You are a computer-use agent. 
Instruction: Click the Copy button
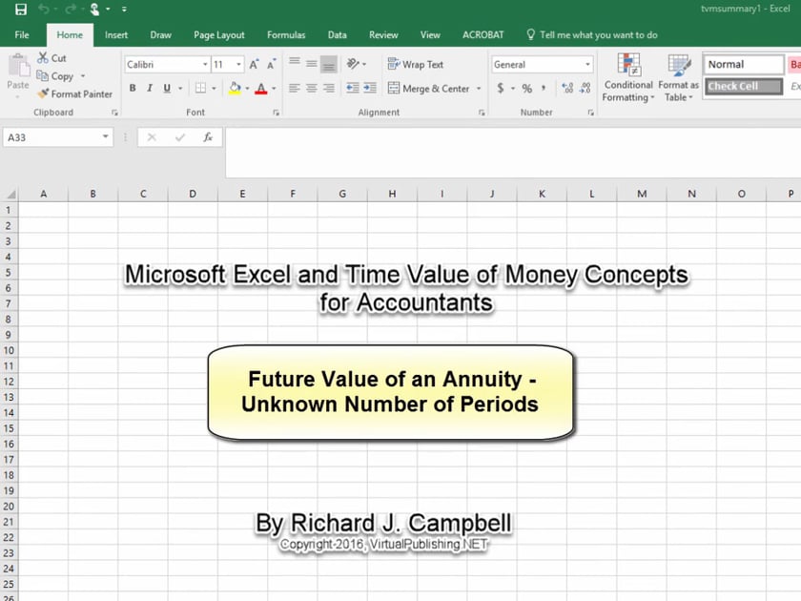tap(55, 76)
